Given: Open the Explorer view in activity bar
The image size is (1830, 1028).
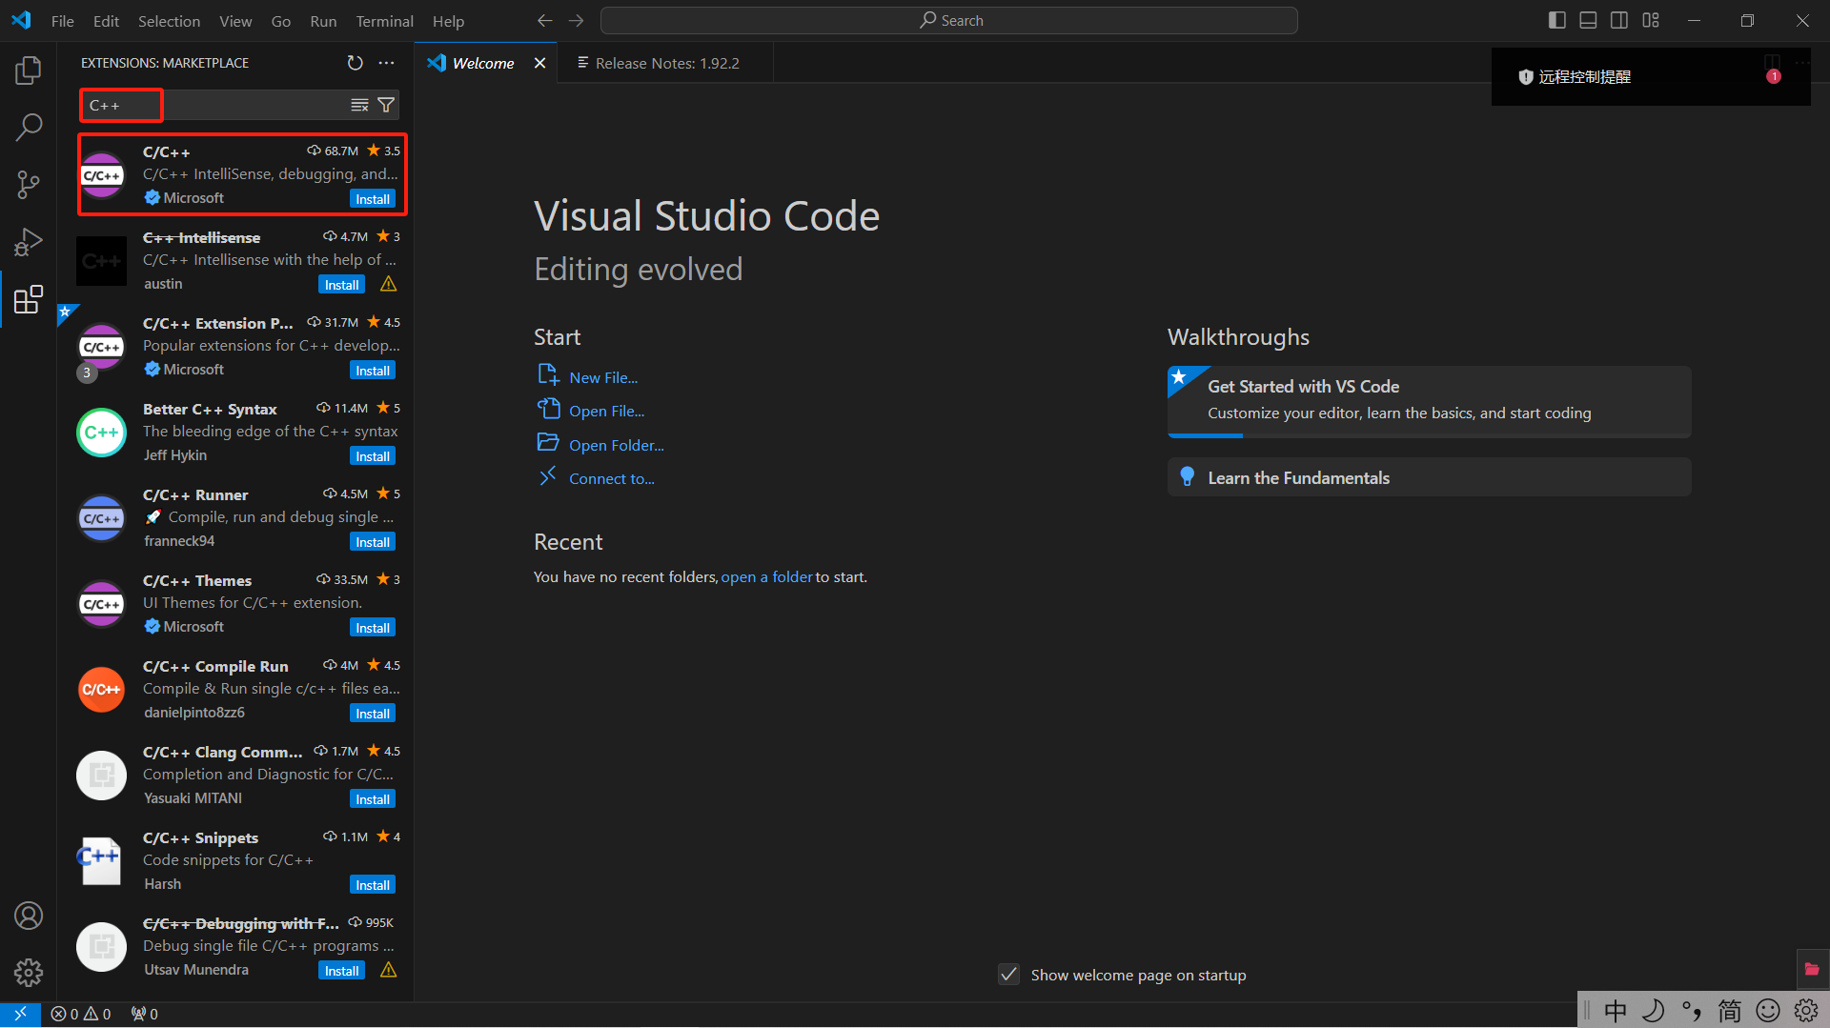Looking at the screenshot, I should click(x=29, y=70).
